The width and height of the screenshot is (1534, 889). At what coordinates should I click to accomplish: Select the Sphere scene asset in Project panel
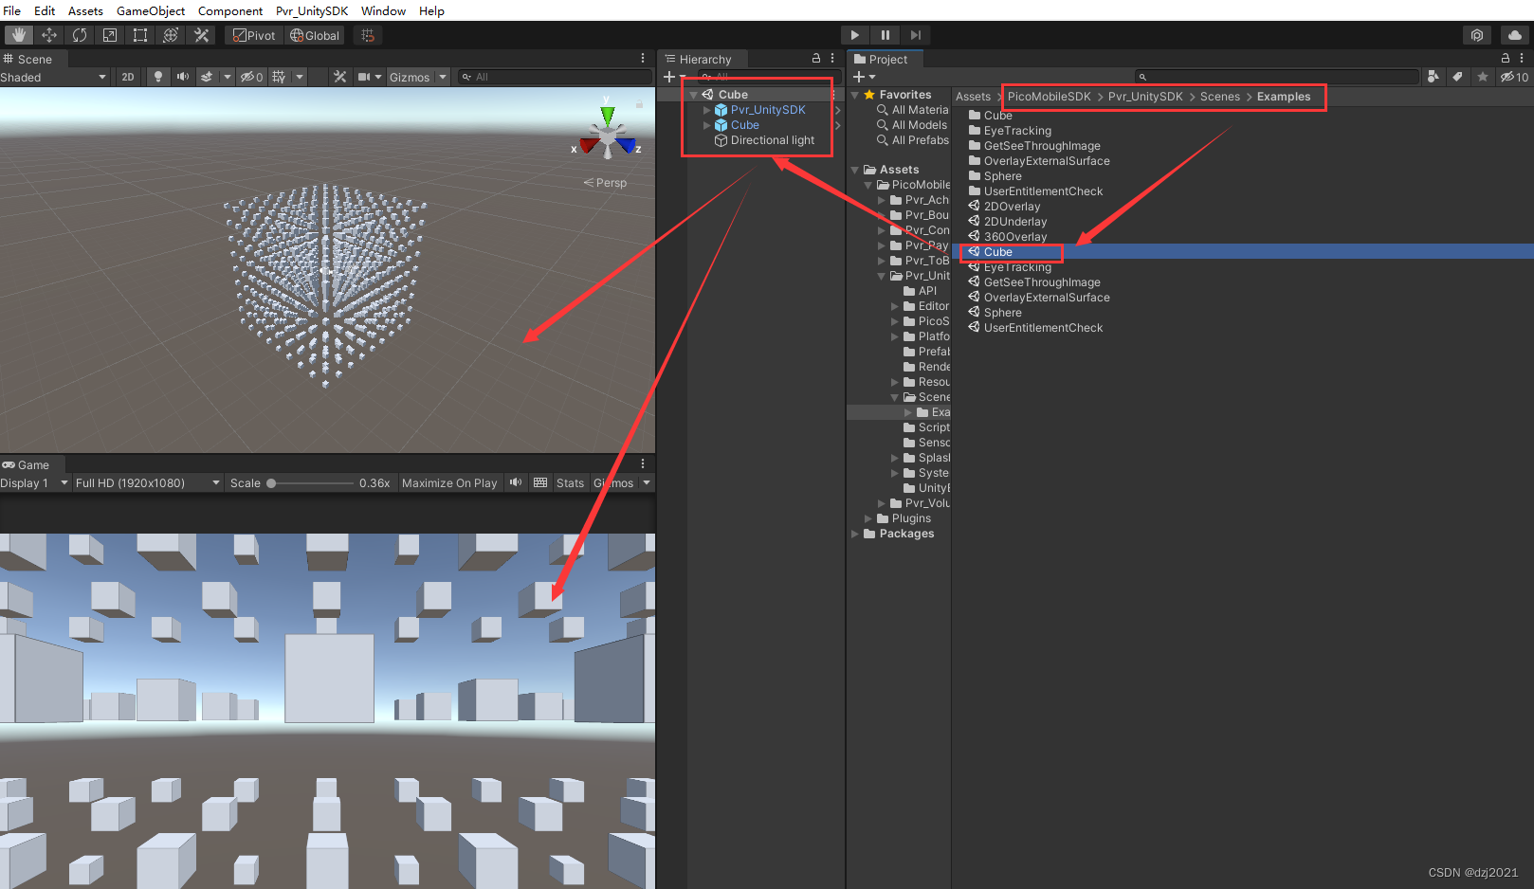click(x=1000, y=312)
